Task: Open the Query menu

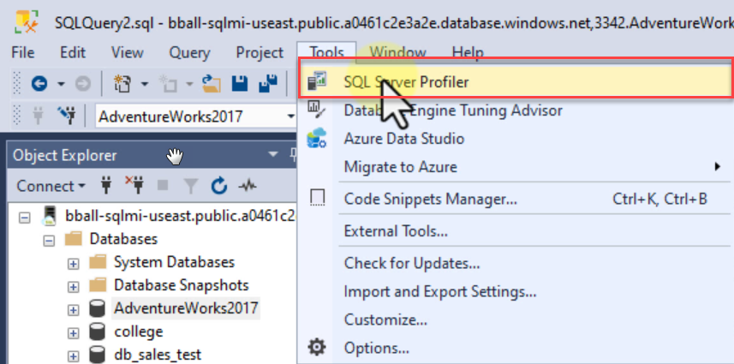Action: click(189, 52)
